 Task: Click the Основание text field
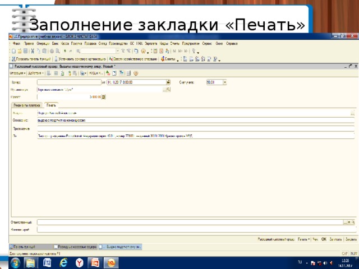click(196, 120)
